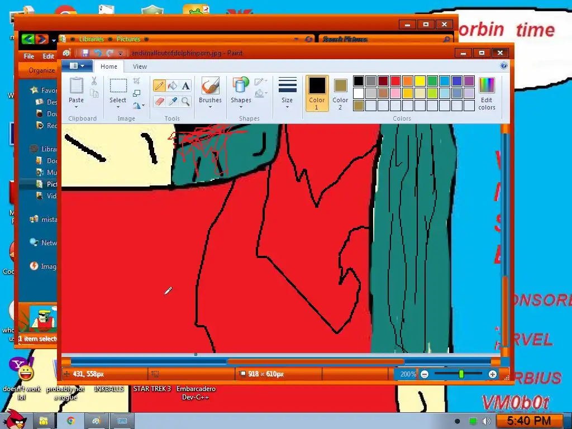This screenshot has width=572, height=429.
Task: Open the shape Outline dropdown
Action: point(260,81)
